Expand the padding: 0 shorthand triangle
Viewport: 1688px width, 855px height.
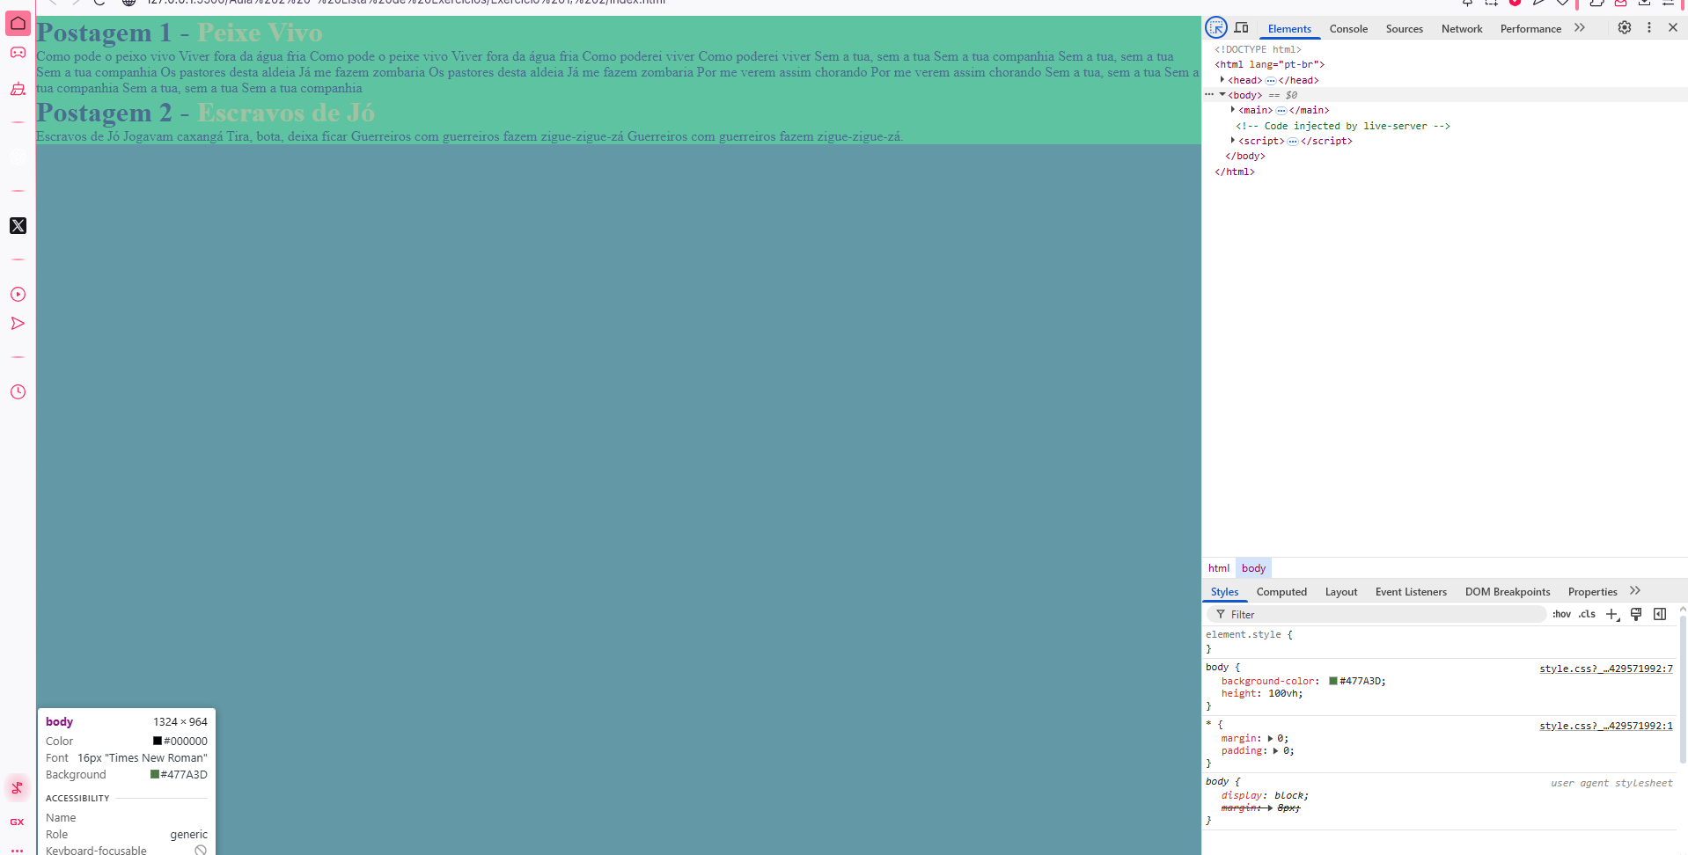[1276, 750]
